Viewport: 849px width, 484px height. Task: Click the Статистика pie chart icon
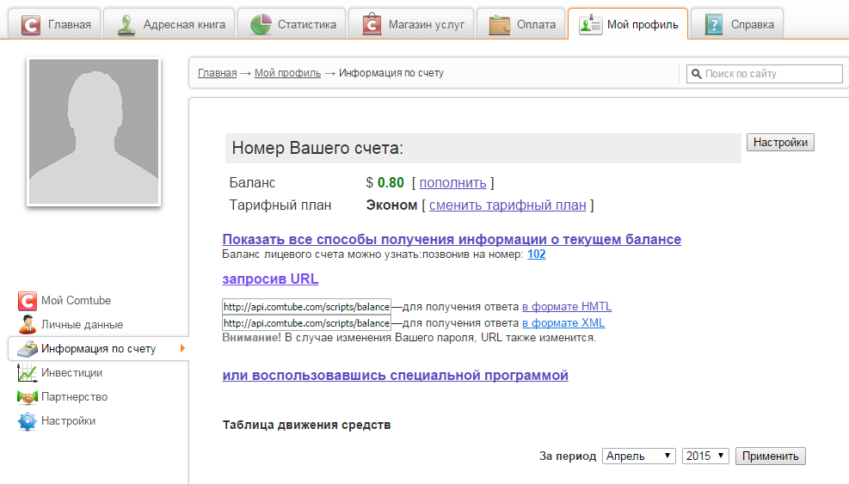click(x=261, y=25)
